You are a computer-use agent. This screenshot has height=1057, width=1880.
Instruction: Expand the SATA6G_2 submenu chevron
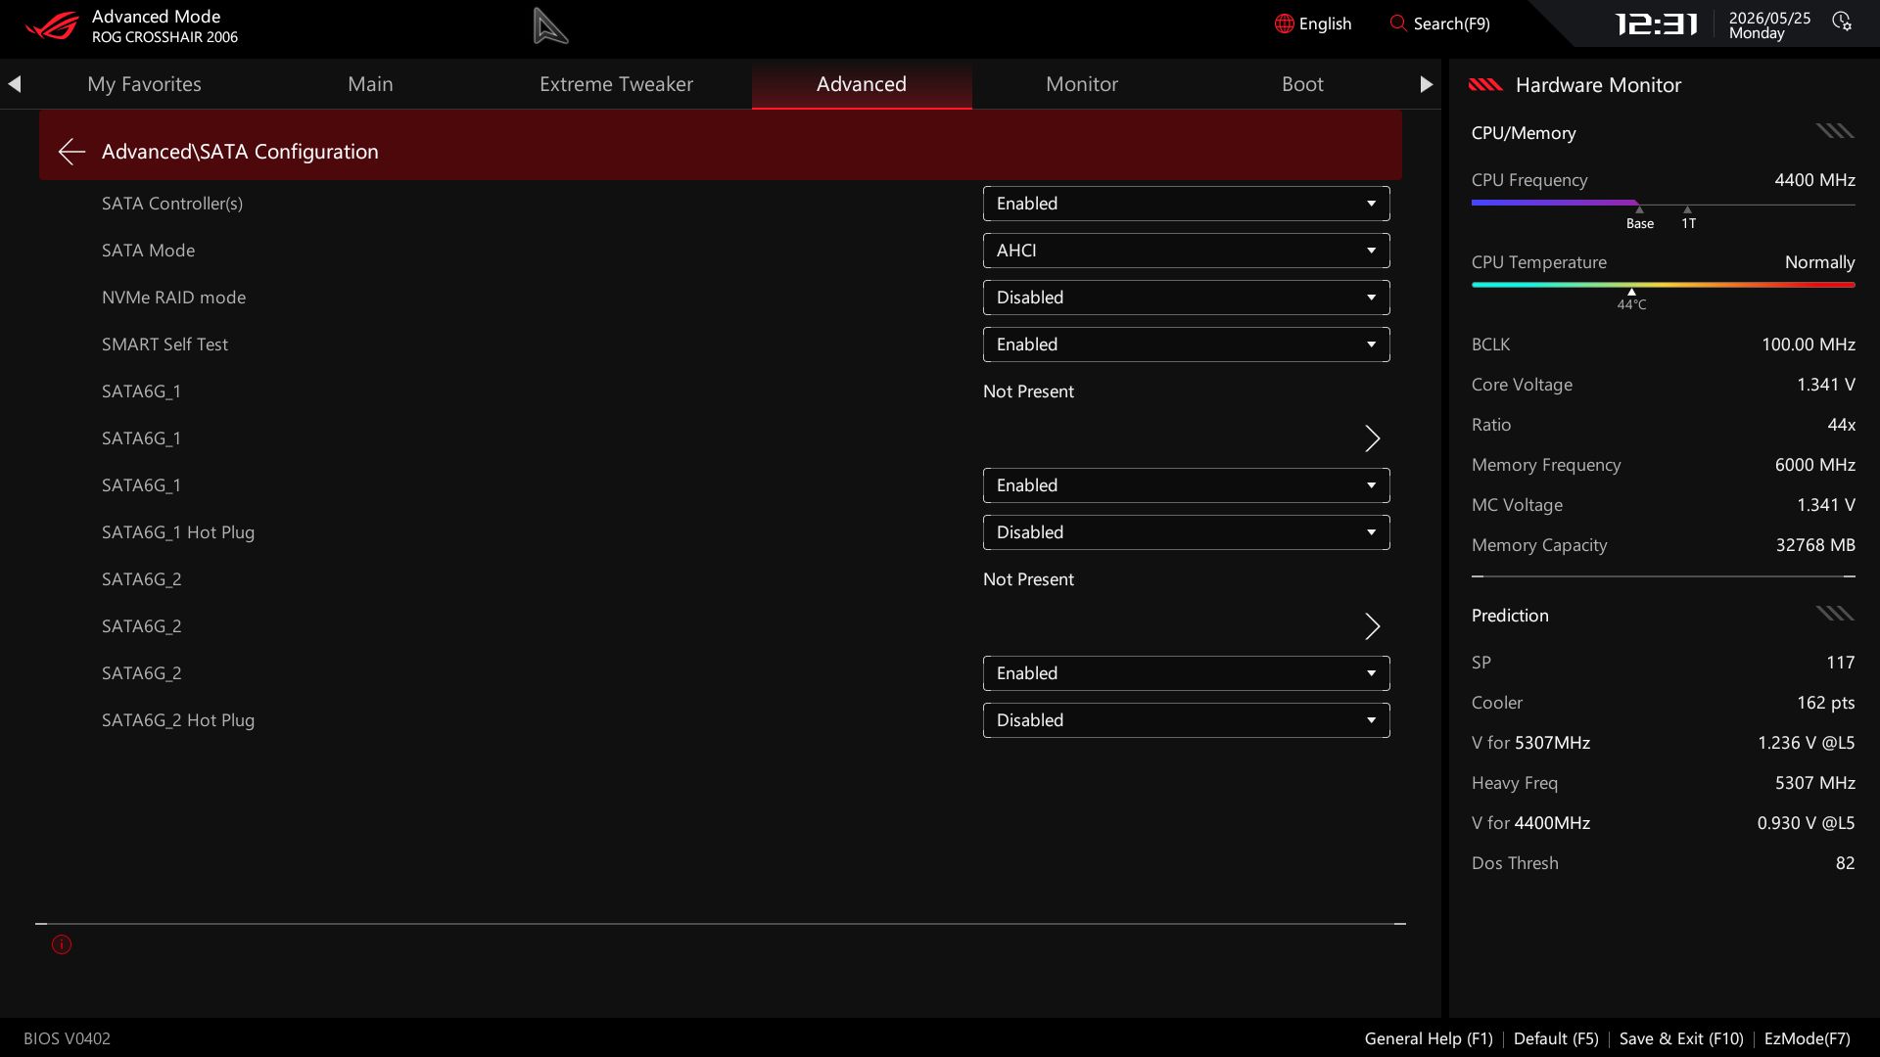(1373, 626)
